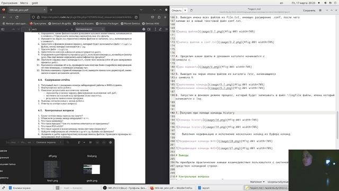Open the Места menu in top panel
The image size is (339, 191).
(x=24, y=3)
